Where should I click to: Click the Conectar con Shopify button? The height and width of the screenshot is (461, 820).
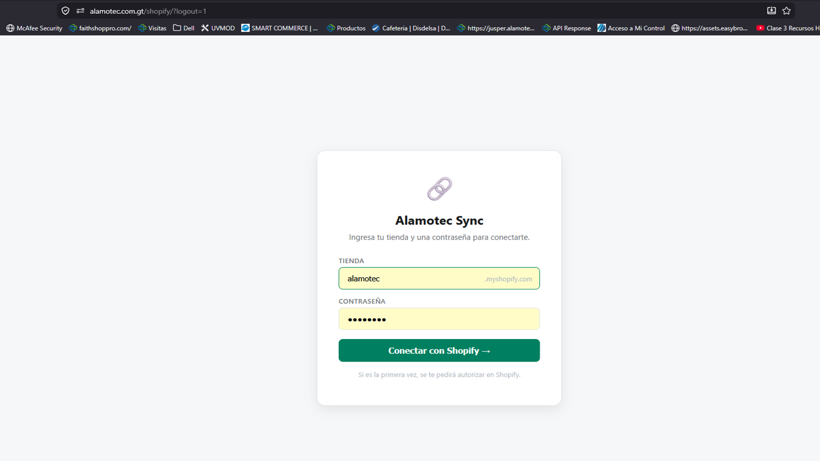click(439, 350)
